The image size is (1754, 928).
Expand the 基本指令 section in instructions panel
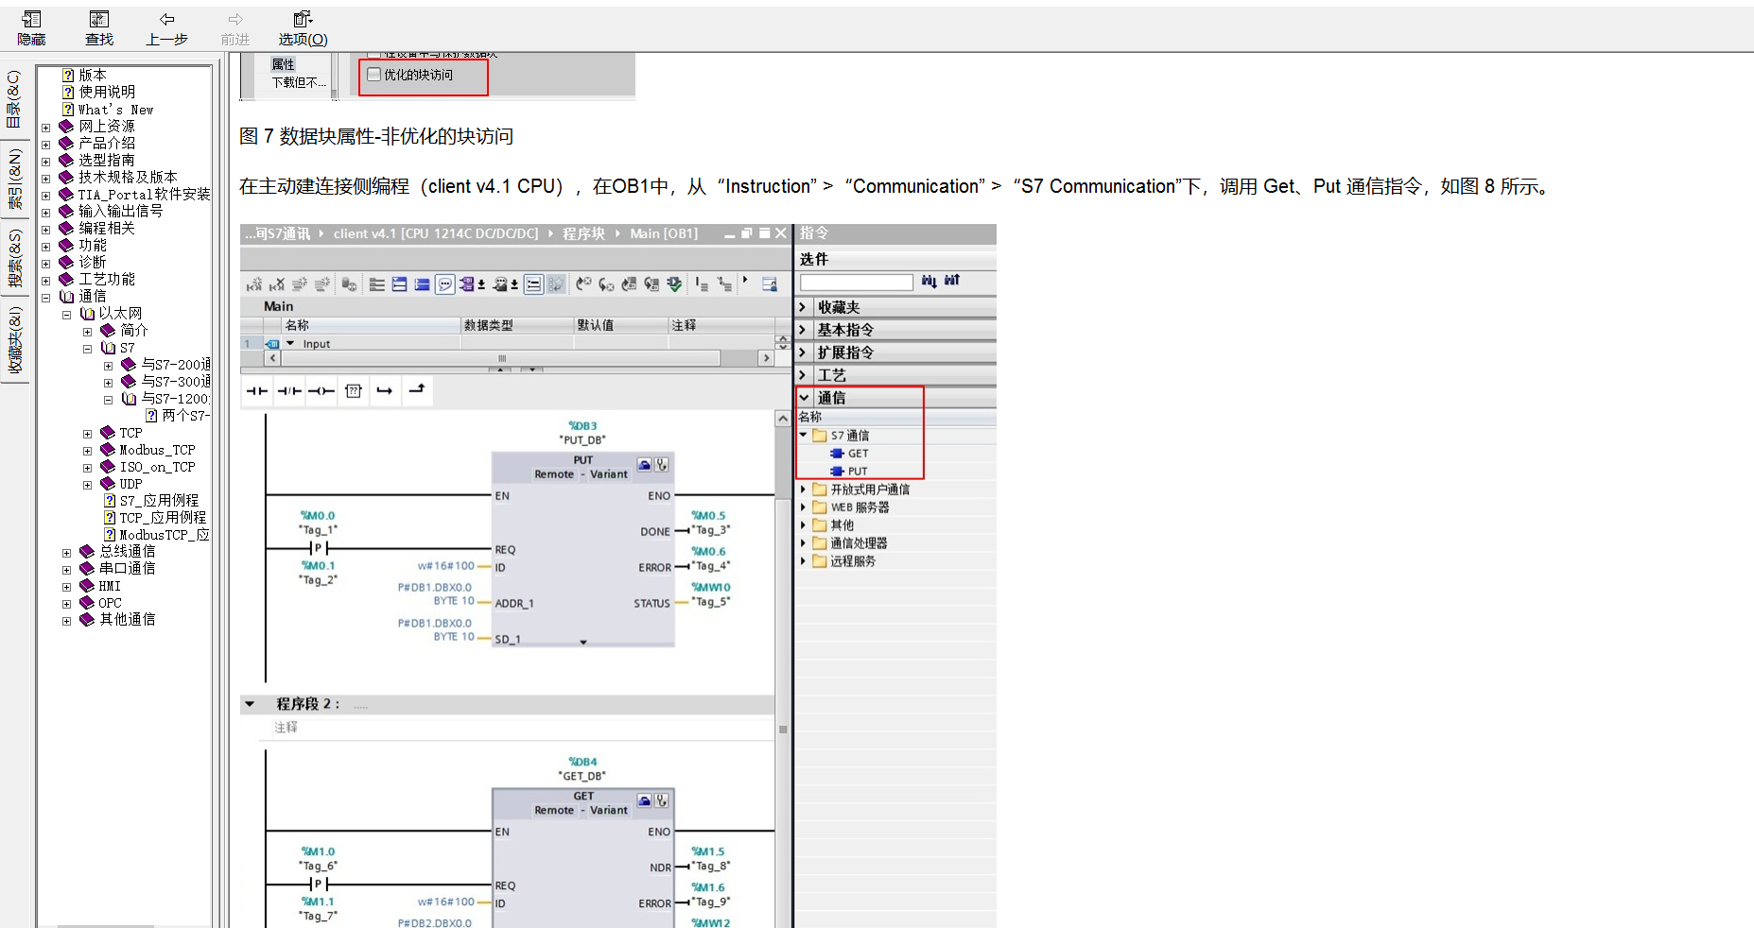[x=804, y=330]
